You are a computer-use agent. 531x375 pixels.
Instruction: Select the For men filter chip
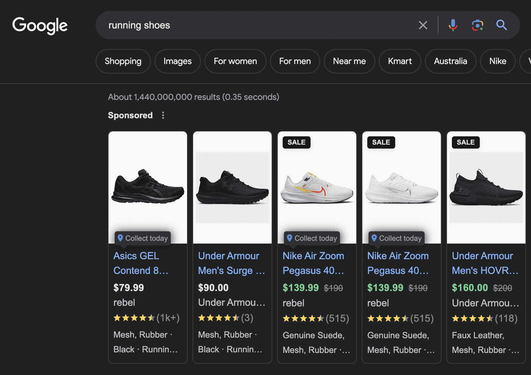point(295,61)
